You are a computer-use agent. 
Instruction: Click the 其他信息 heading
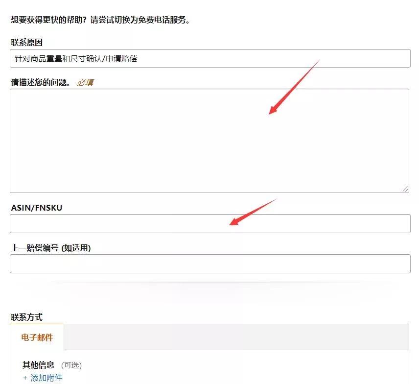coord(39,365)
